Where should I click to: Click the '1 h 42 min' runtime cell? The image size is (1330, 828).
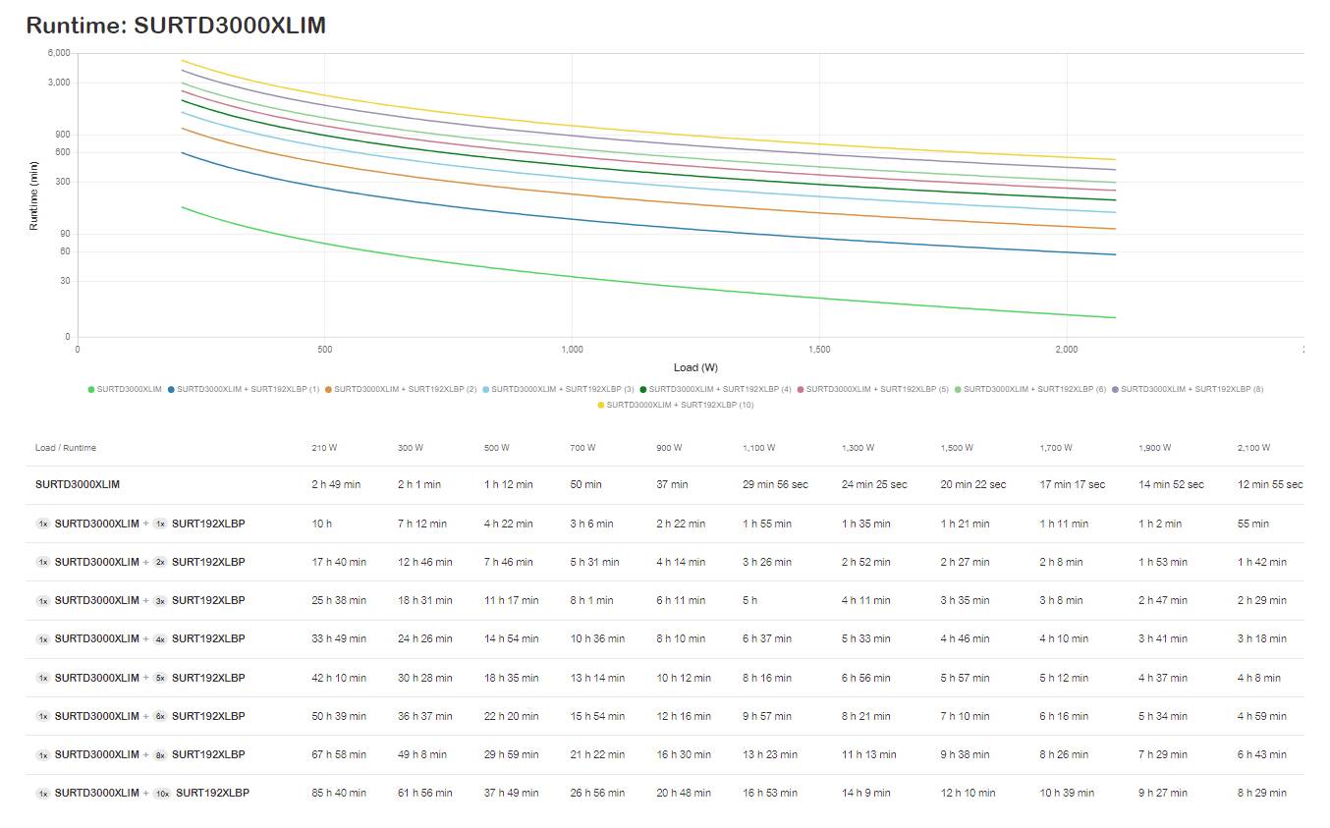tap(1262, 562)
